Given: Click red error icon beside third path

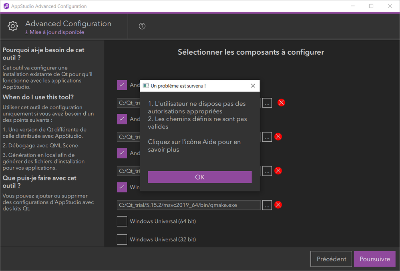Looking at the screenshot, I should point(278,171).
